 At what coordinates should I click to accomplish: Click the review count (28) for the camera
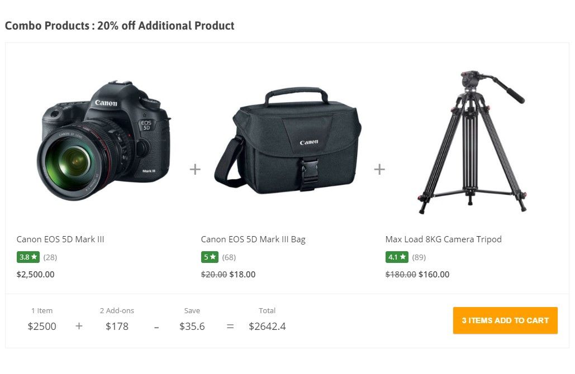(x=49, y=257)
